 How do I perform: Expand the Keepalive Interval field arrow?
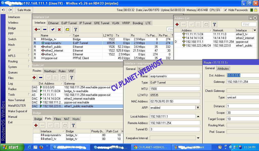pos(198,138)
